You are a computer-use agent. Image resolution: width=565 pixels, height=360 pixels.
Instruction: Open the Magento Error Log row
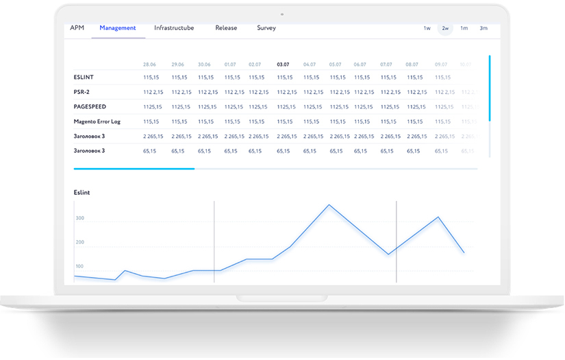click(97, 121)
